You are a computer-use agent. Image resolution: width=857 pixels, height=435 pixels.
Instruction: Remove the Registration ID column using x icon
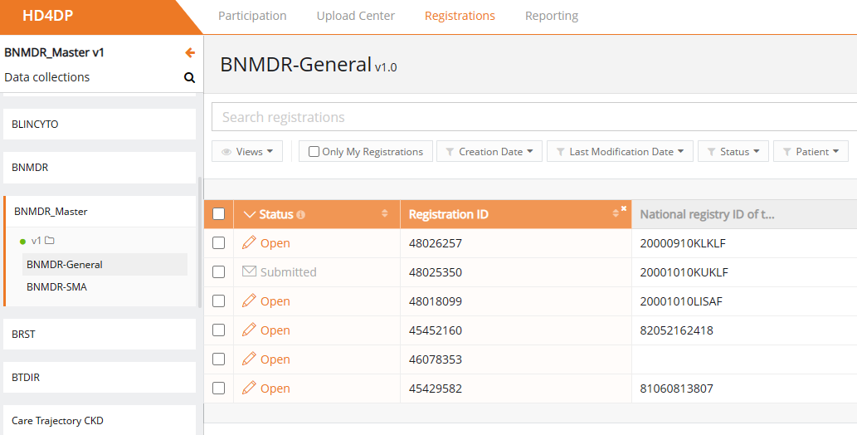click(x=624, y=208)
